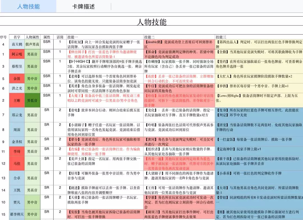Click the 【第四出品人】 skill cell

[259, 44]
